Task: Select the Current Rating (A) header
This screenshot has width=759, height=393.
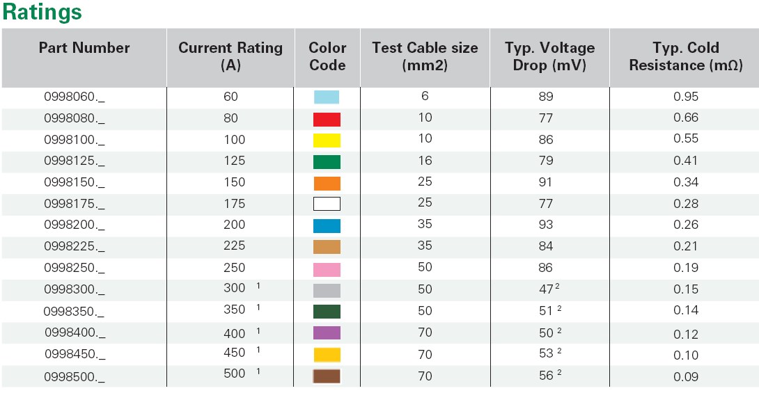Action: click(x=230, y=56)
